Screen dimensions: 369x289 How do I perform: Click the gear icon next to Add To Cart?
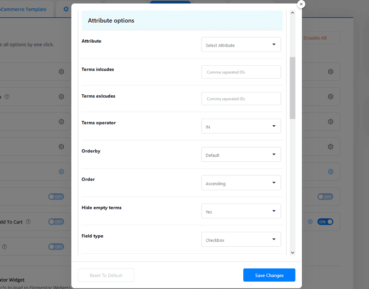[x=310, y=222]
